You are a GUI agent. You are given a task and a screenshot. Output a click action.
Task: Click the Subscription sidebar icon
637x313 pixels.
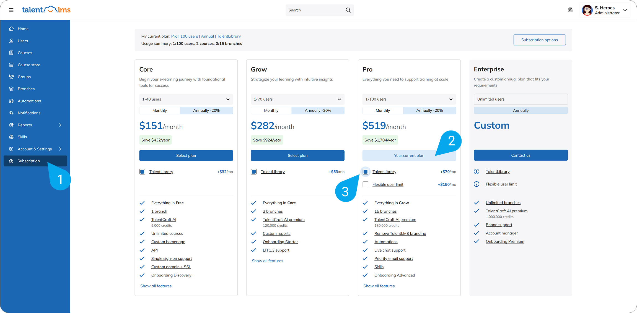pyautogui.click(x=11, y=161)
